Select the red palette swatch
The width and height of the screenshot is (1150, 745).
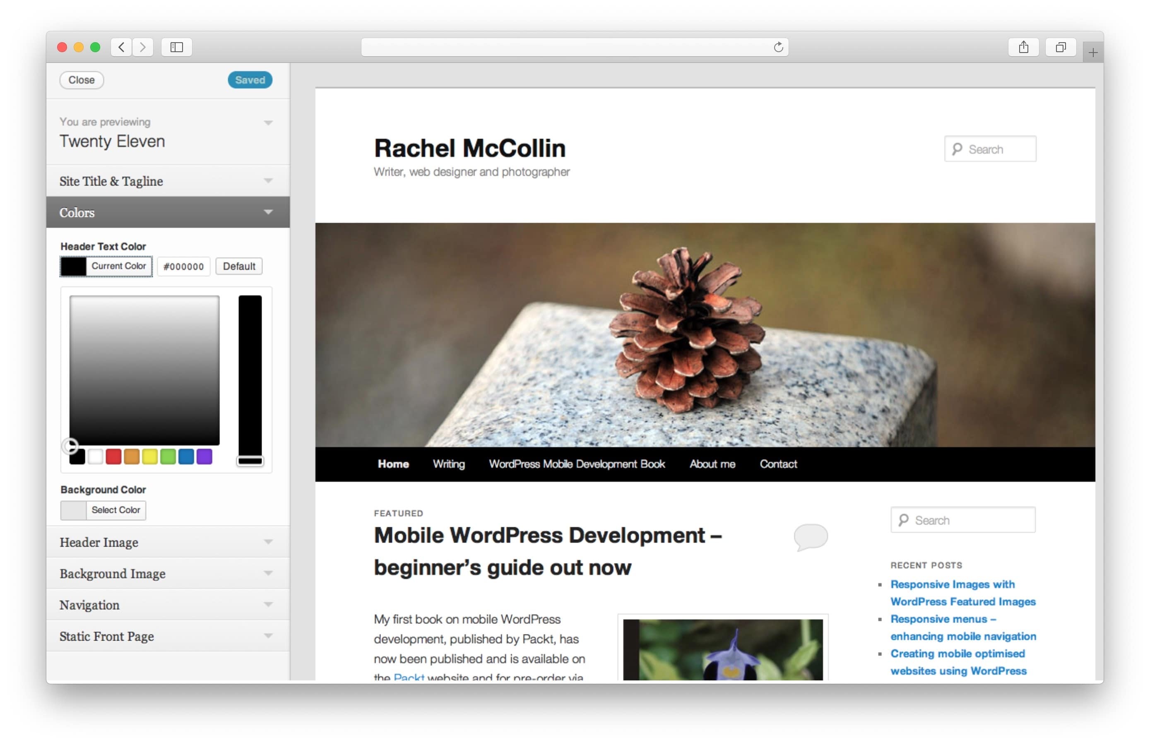pyautogui.click(x=113, y=457)
